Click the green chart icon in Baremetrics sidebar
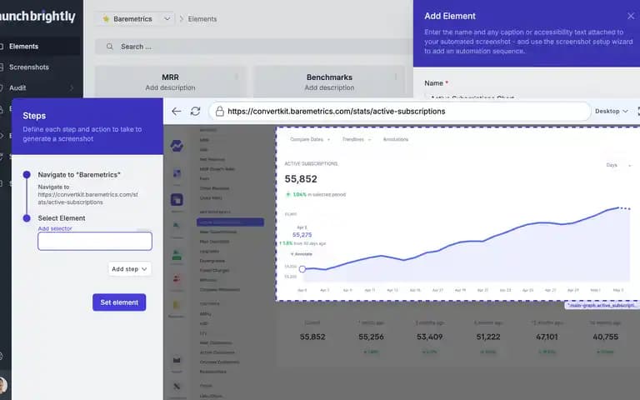This screenshot has width=640, height=400. click(x=177, y=255)
